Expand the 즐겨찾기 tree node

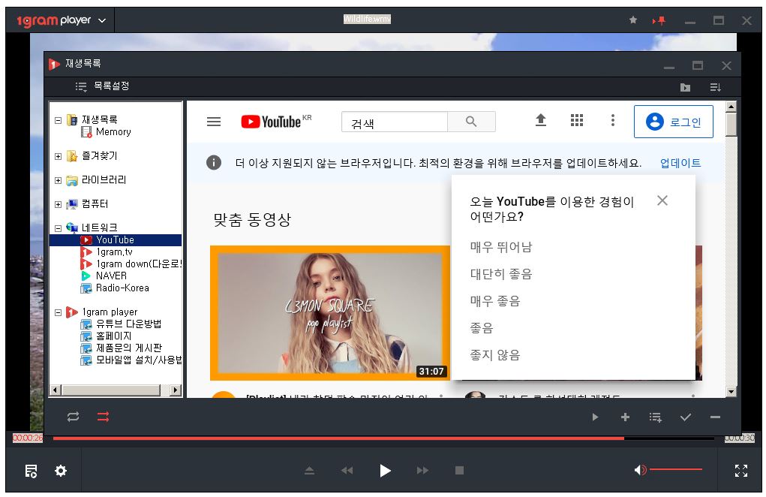pos(58,156)
